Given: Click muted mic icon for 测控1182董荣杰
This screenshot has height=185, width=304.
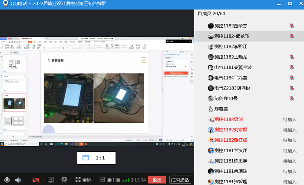Looking at the screenshot, I should (291, 26).
